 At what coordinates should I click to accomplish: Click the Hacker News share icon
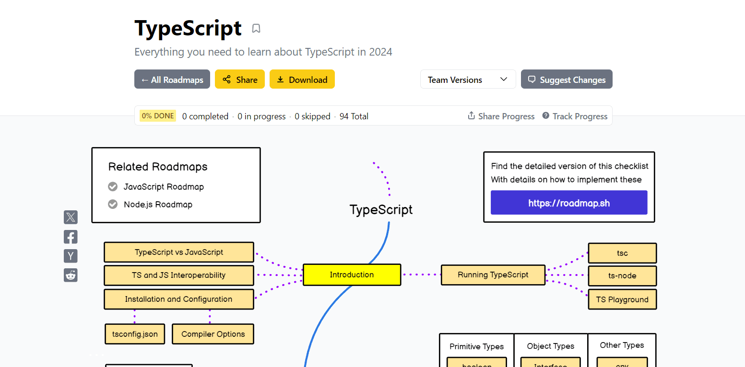tap(71, 256)
